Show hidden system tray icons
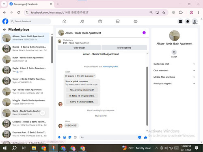The height and width of the screenshot is (152, 203). (x=157, y=148)
